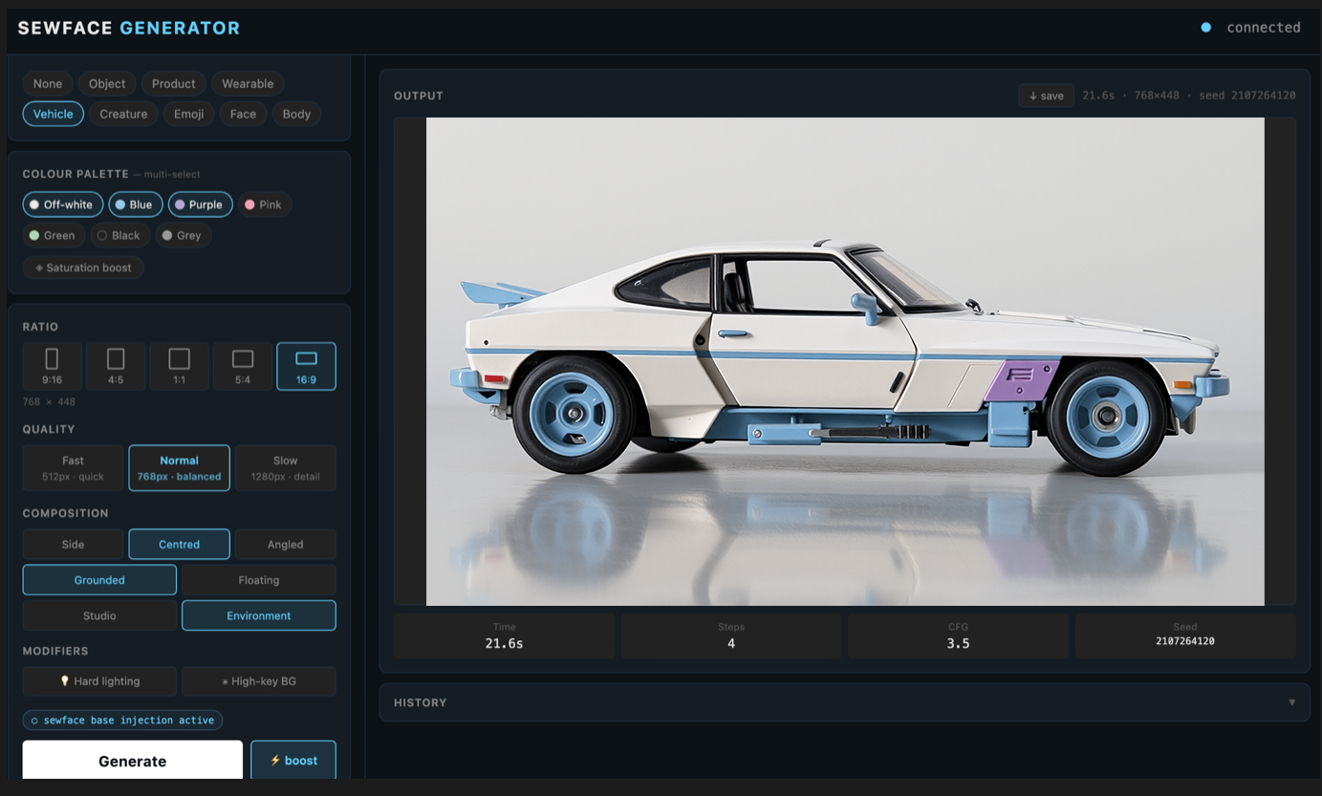
Task: Enable the High-key BG modifier
Action: click(x=259, y=681)
